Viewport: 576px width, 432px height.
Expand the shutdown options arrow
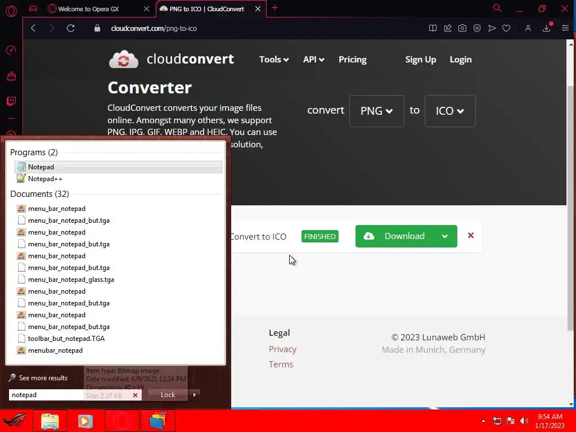(x=194, y=395)
